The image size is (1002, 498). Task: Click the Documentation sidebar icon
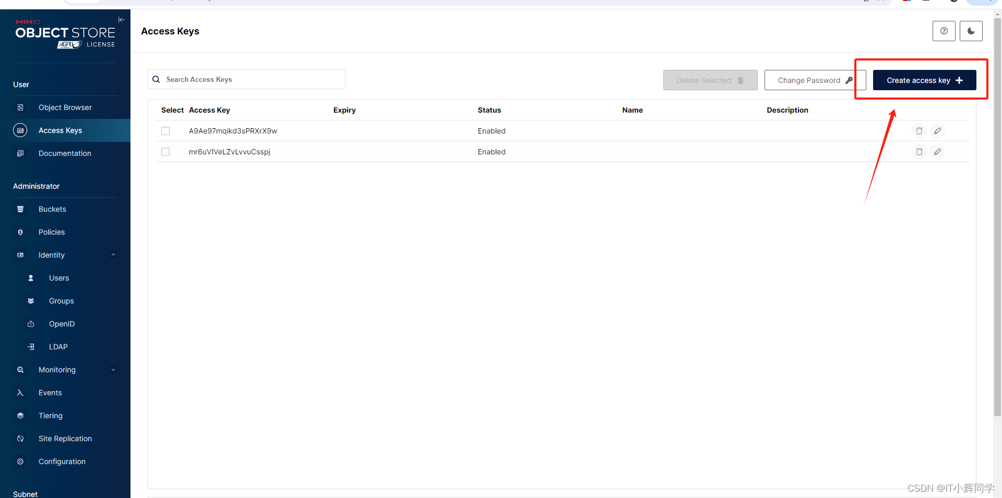point(20,153)
